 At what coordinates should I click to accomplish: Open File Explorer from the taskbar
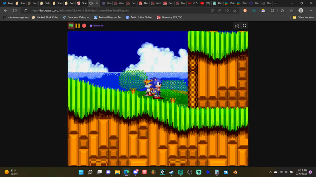117,172
